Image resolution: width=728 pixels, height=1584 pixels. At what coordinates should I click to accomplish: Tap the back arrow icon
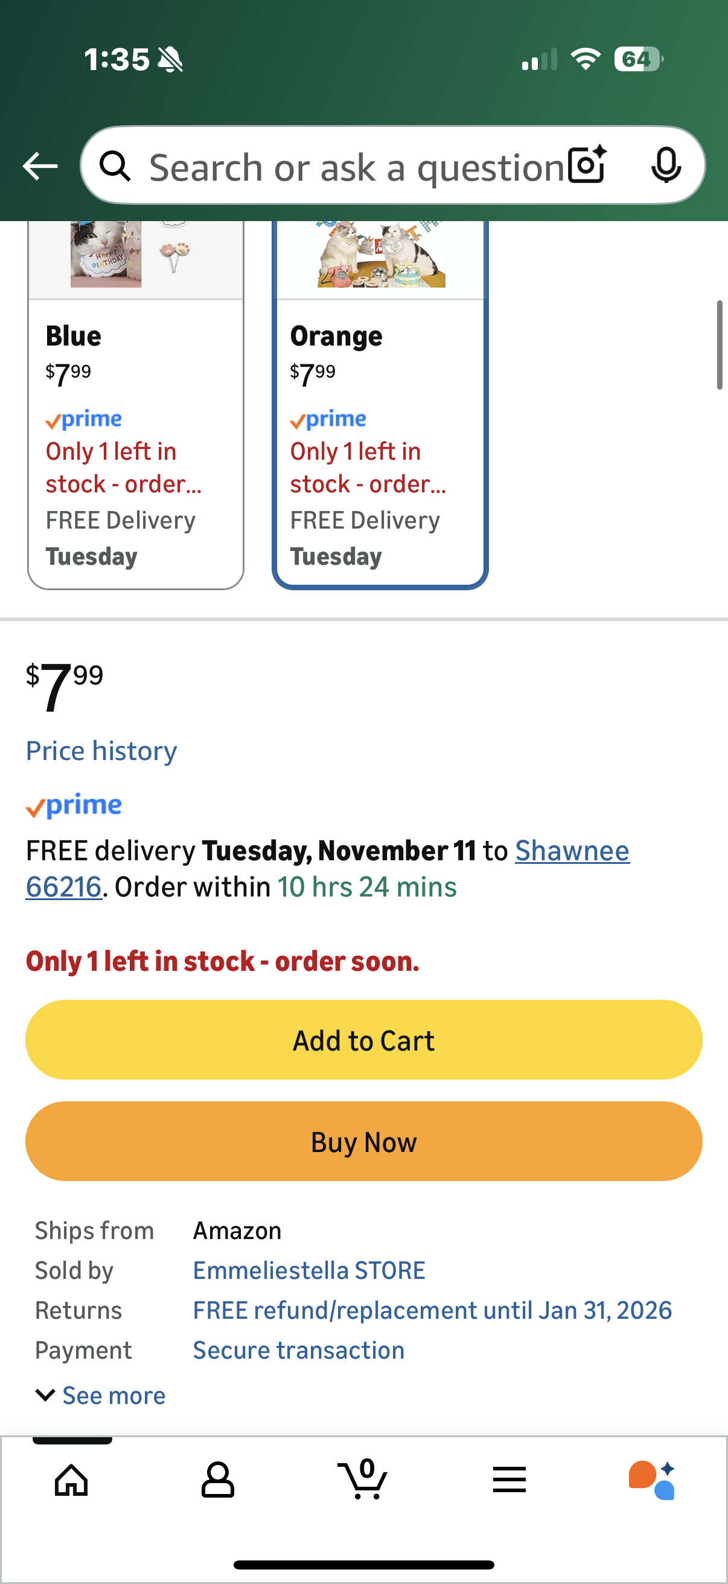(x=40, y=166)
